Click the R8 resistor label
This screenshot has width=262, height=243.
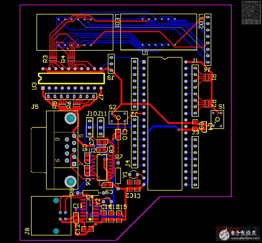tap(72, 192)
